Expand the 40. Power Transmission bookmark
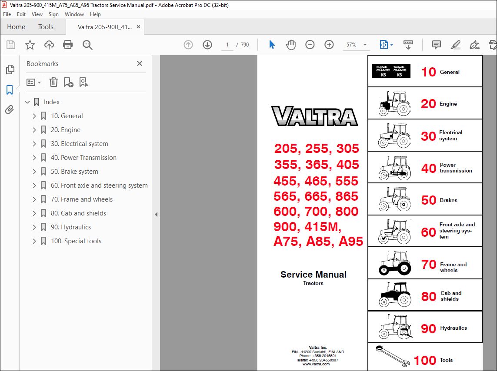The width and height of the screenshot is (497, 371). point(34,158)
